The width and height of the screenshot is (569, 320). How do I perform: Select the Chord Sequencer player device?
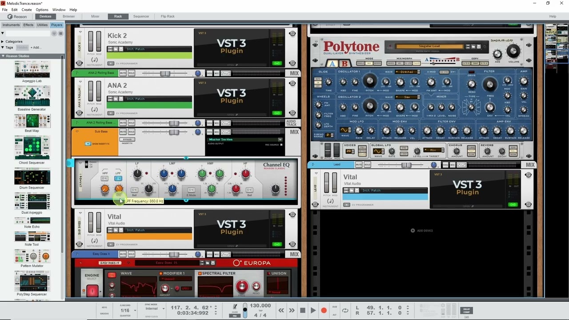click(32, 150)
